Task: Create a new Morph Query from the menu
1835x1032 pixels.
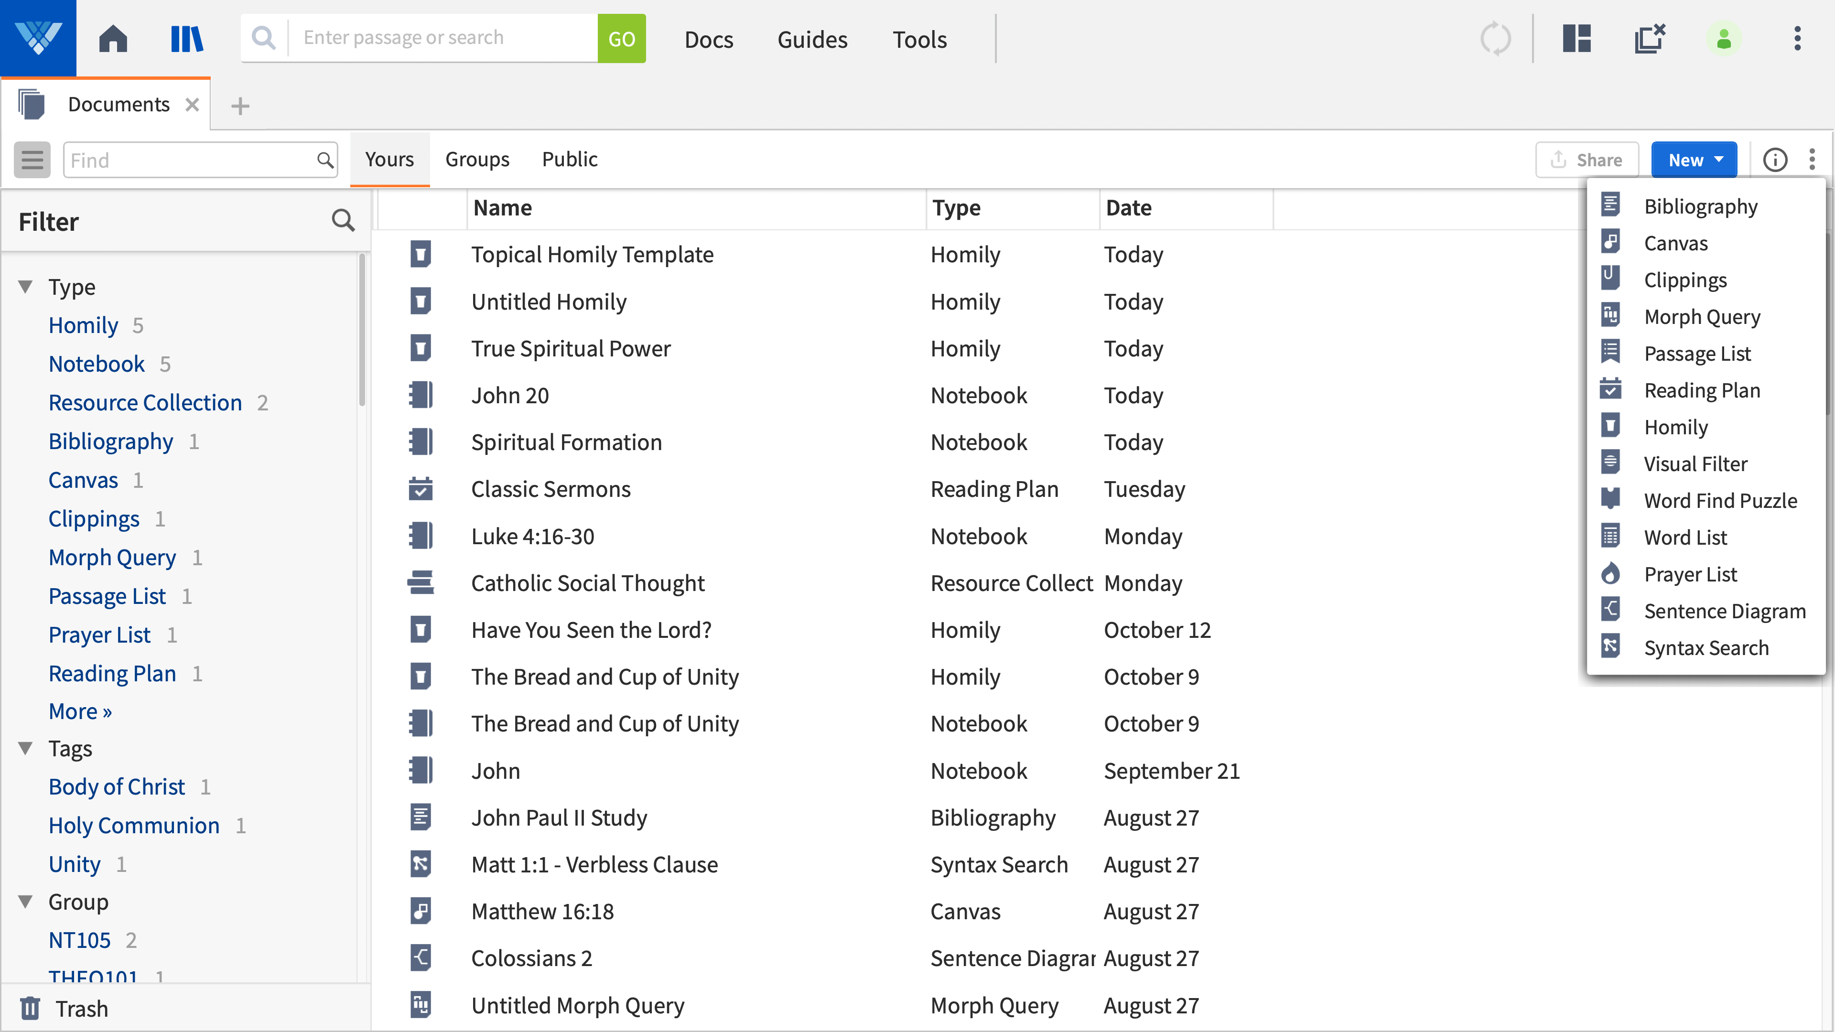Action: point(1702,316)
